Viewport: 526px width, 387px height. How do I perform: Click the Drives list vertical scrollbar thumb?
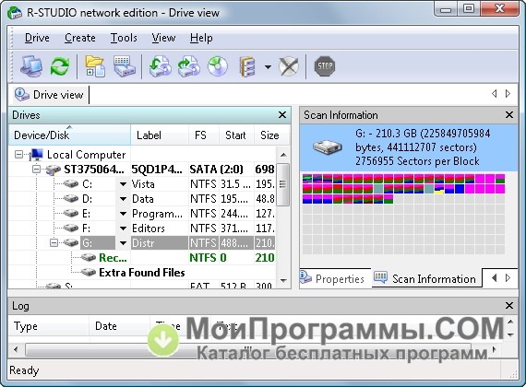coord(283,184)
